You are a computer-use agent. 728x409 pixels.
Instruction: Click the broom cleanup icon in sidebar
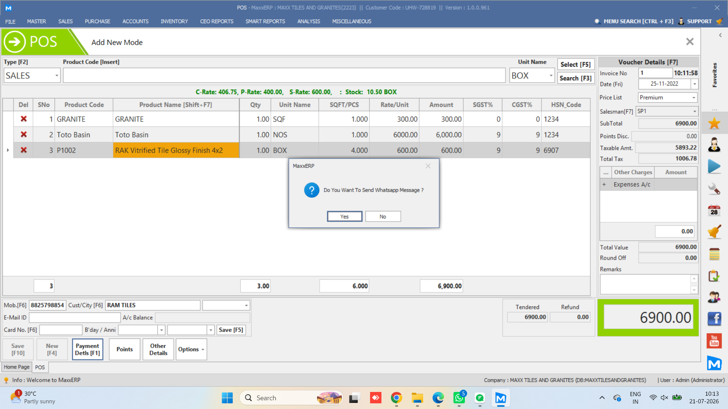(714, 232)
